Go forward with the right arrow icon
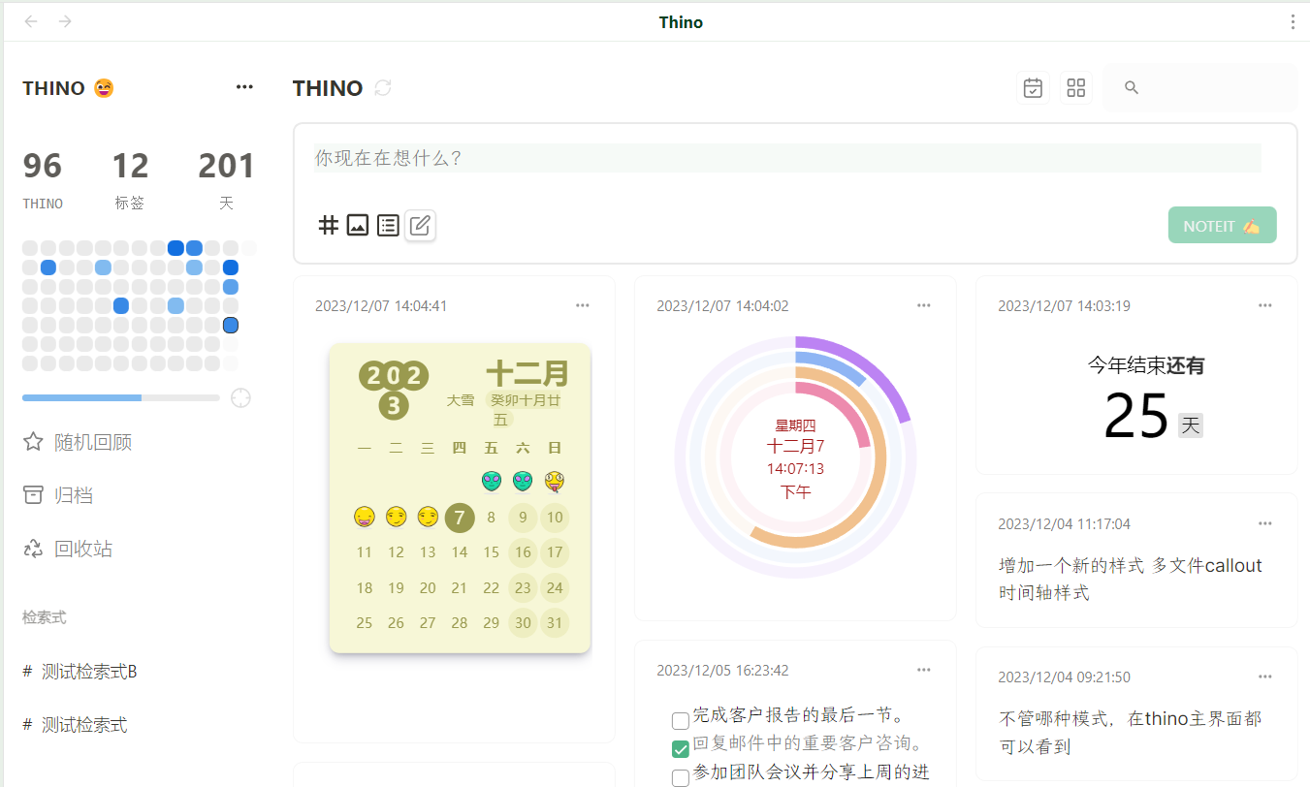 [65, 21]
